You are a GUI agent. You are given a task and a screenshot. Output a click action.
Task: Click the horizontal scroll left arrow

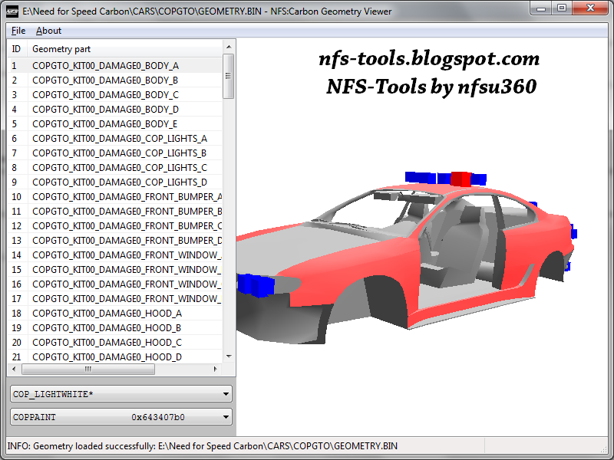pyautogui.click(x=14, y=369)
